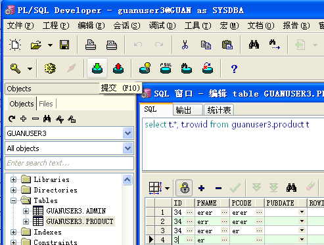Open ellipsis editor for row 2 PNAME

224,221
